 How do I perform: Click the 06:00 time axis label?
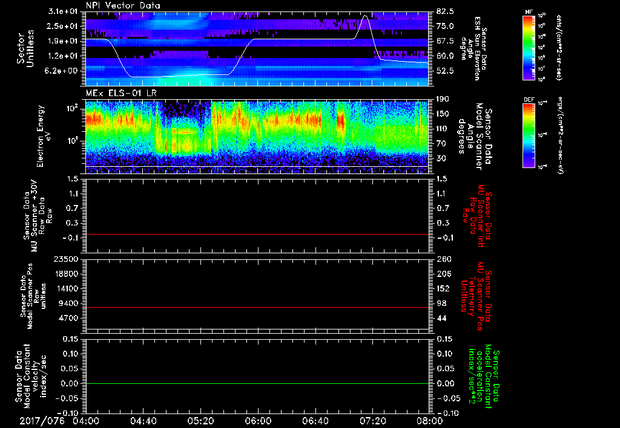click(259, 421)
